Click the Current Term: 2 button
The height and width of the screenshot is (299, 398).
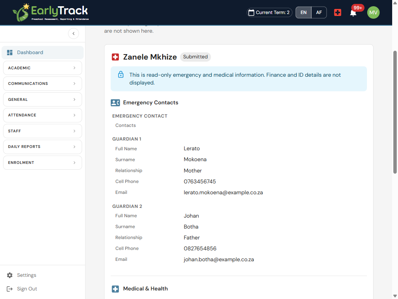269,12
